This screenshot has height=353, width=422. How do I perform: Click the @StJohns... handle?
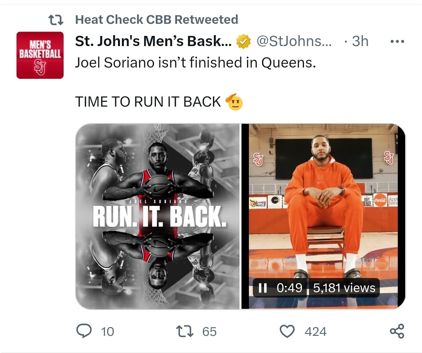click(293, 41)
